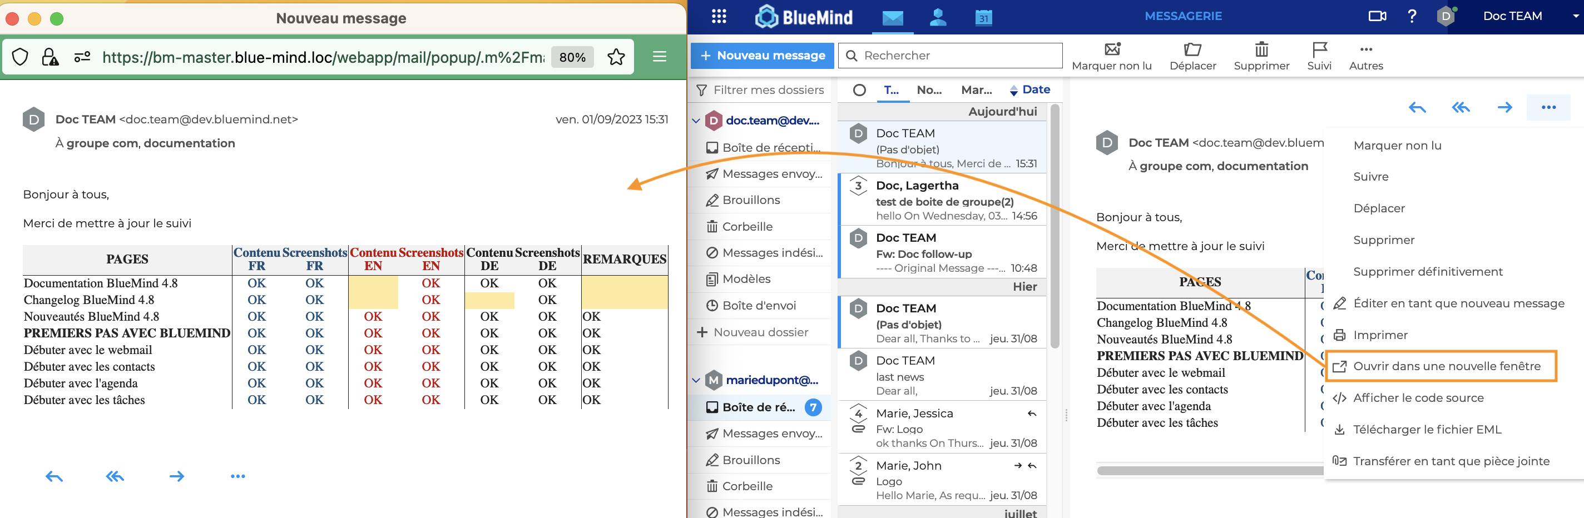
Task: Focus the Rechercher search field
Action: pos(950,56)
